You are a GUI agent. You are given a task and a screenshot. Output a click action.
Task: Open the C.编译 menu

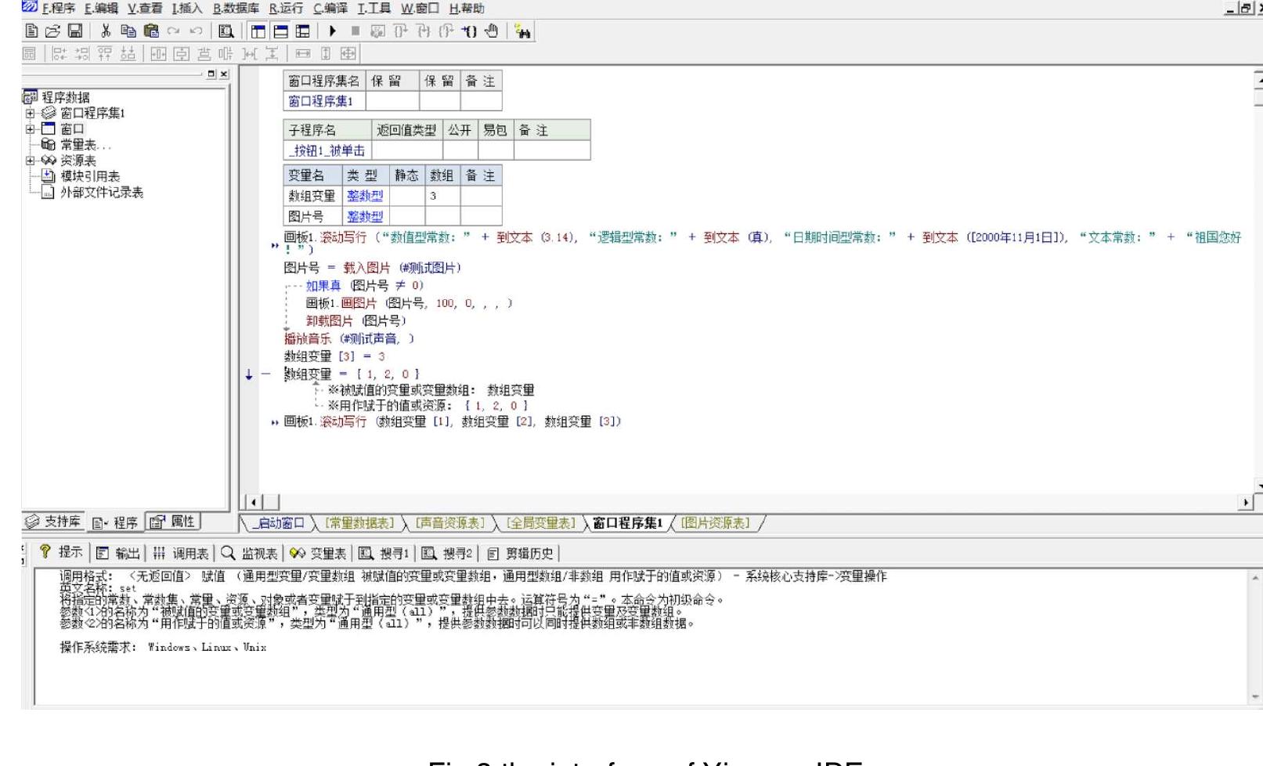pyautogui.click(x=330, y=9)
